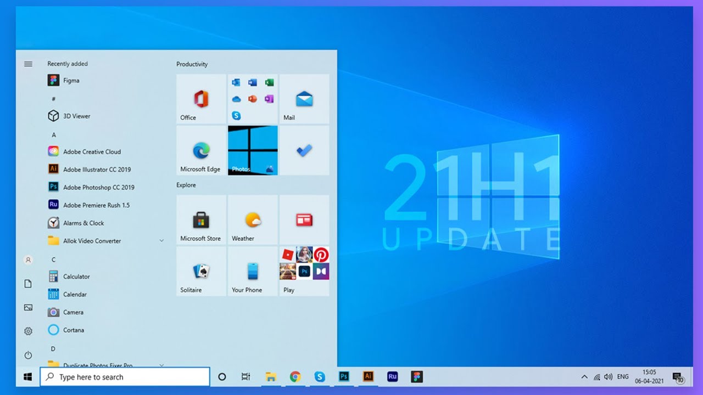
Task: Open Microsoft Store tile
Action: click(201, 219)
